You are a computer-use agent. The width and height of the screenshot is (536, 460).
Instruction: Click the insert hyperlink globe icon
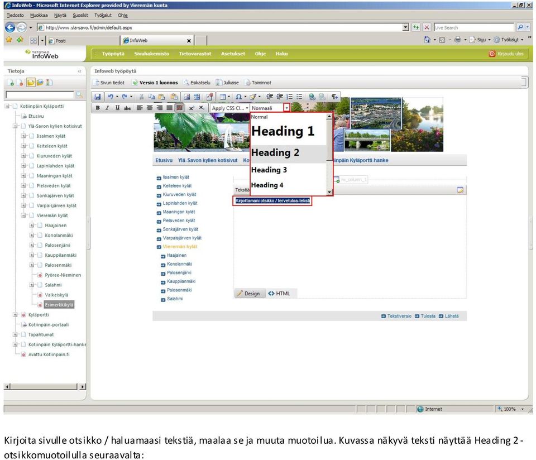(312, 97)
